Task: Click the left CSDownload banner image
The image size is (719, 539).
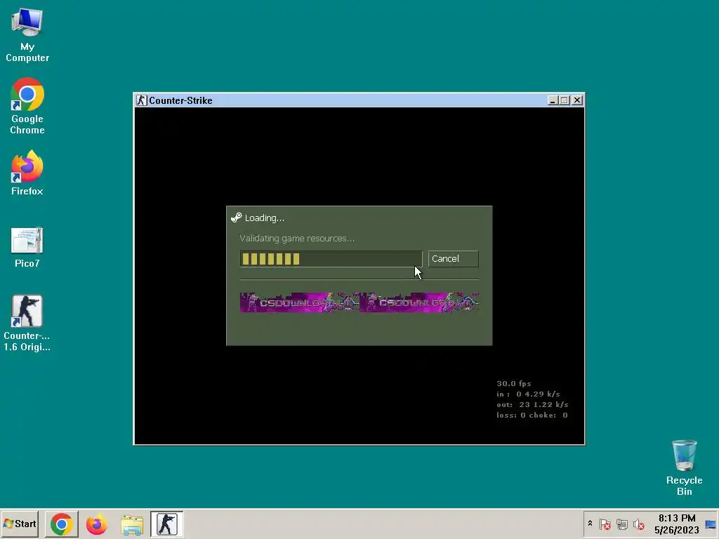Action: (299, 302)
